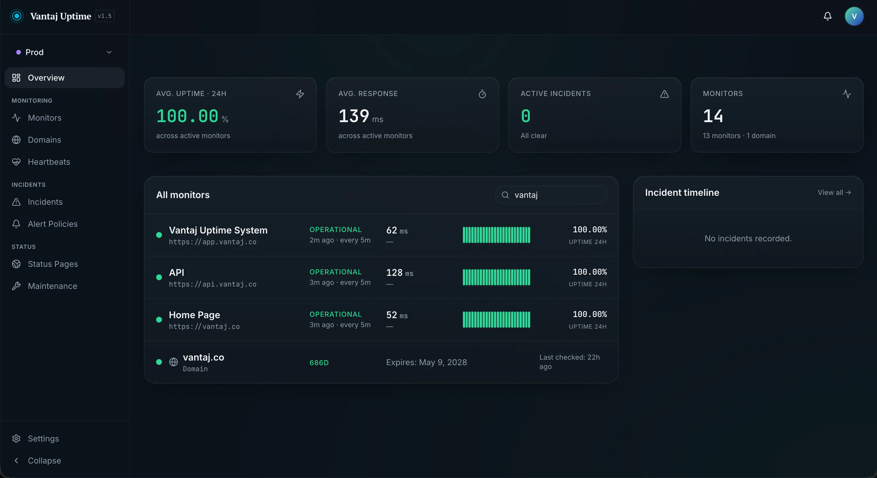Go to Domains in sidebar
The height and width of the screenshot is (478, 877).
pyautogui.click(x=65, y=140)
